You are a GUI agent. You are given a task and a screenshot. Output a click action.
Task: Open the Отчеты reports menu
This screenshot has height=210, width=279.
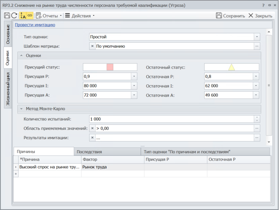pyautogui.click(x=49, y=16)
